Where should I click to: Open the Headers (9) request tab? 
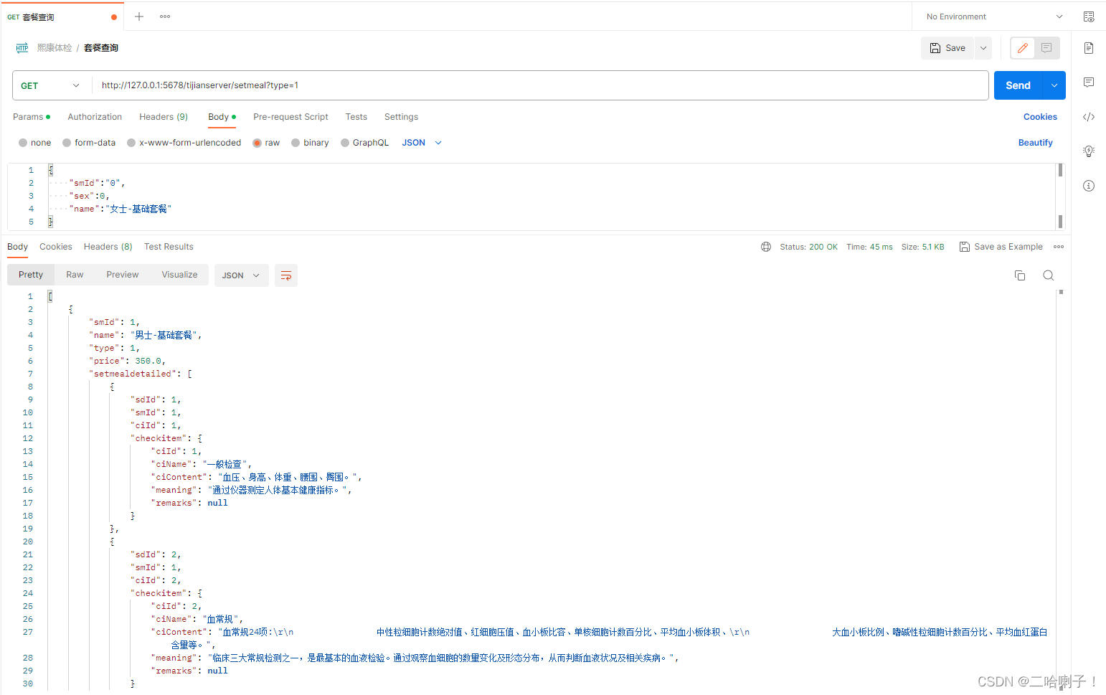164,117
